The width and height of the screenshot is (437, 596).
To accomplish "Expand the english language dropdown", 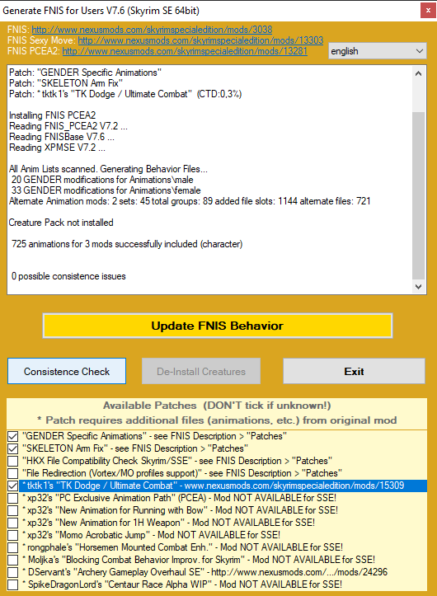I will (x=378, y=51).
